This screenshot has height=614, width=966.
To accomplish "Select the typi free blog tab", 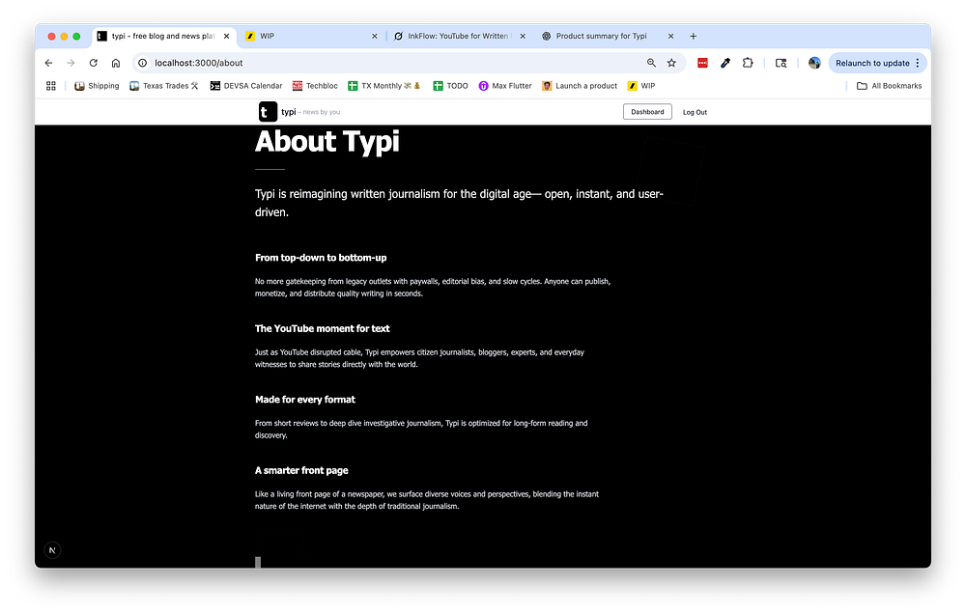I will (163, 37).
